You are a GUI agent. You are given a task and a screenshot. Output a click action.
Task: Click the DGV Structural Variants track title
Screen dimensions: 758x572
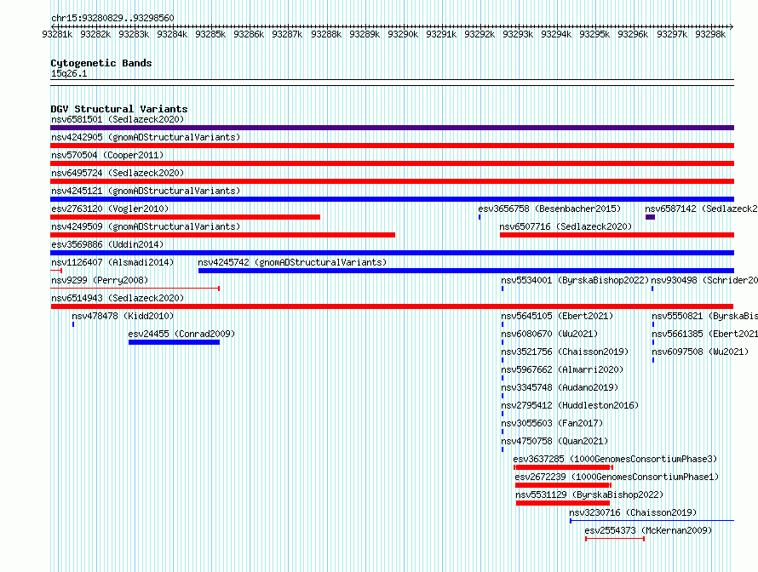click(x=119, y=109)
